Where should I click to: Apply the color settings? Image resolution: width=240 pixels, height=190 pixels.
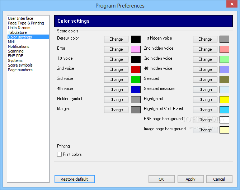coord(190,179)
